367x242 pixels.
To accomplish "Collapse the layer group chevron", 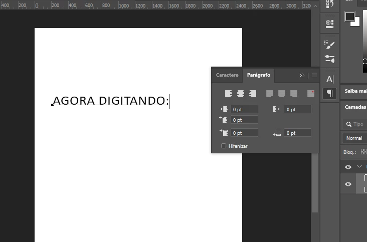I will pos(359,166).
